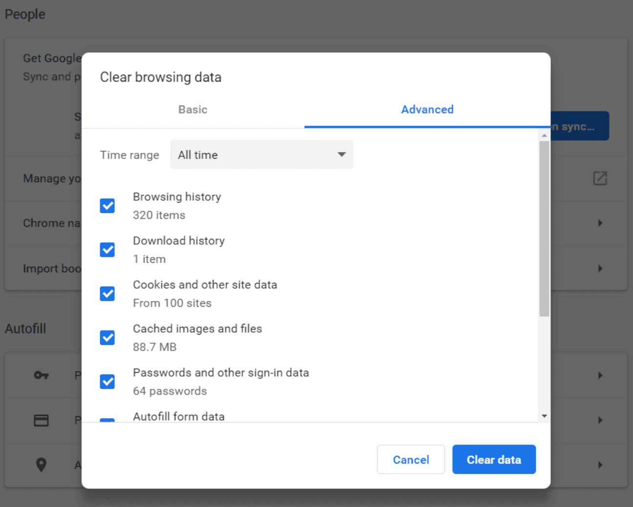
Task: Uncheck Passwords and other sign-in data
Action: 107,381
